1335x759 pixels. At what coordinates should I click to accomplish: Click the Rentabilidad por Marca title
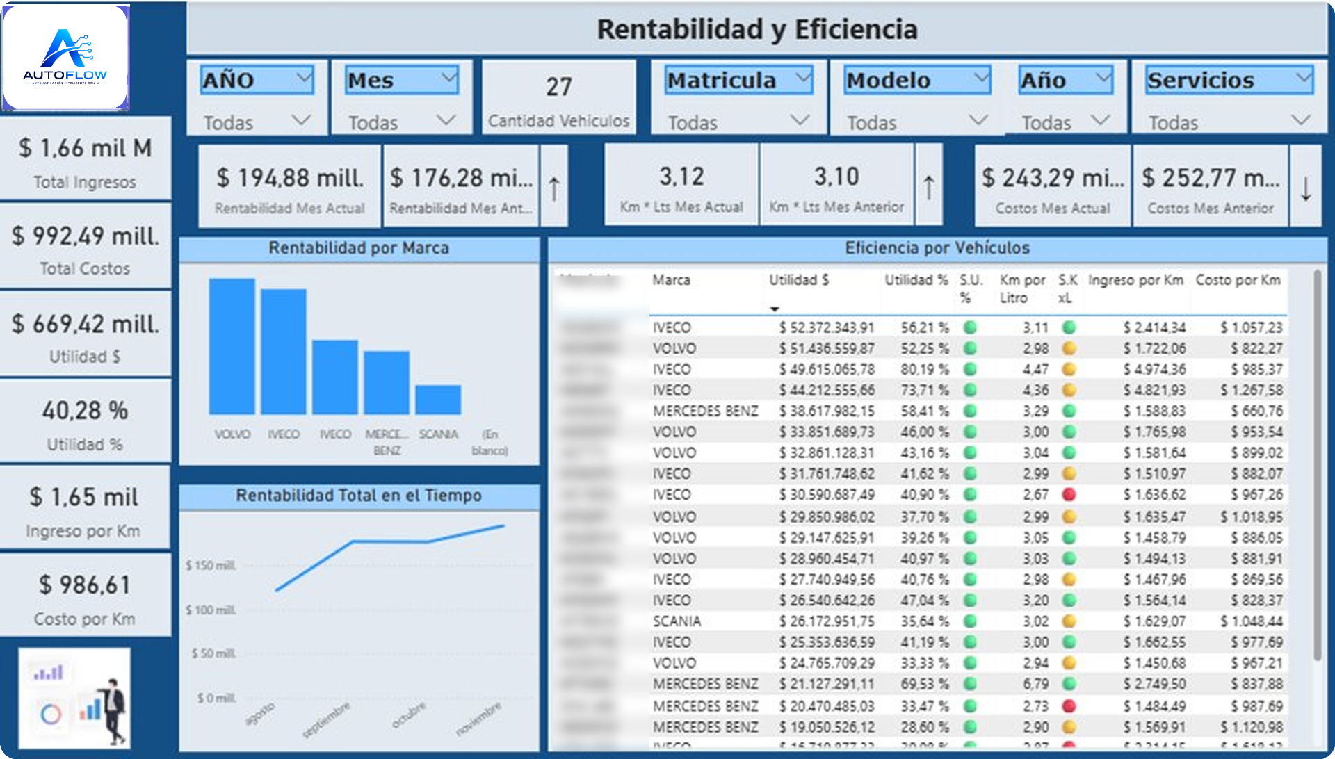point(359,248)
